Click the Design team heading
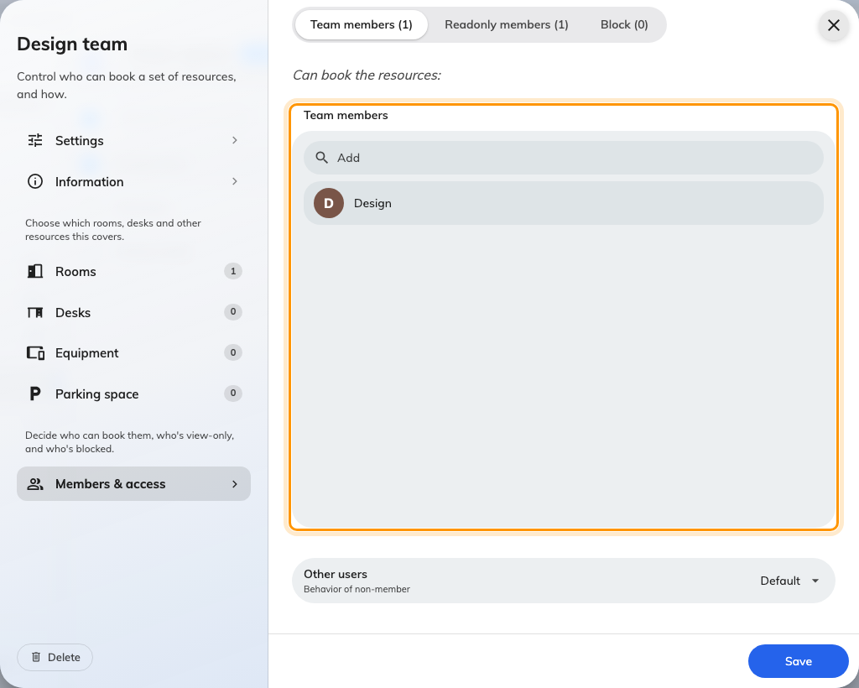The image size is (859, 688). [72, 44]
